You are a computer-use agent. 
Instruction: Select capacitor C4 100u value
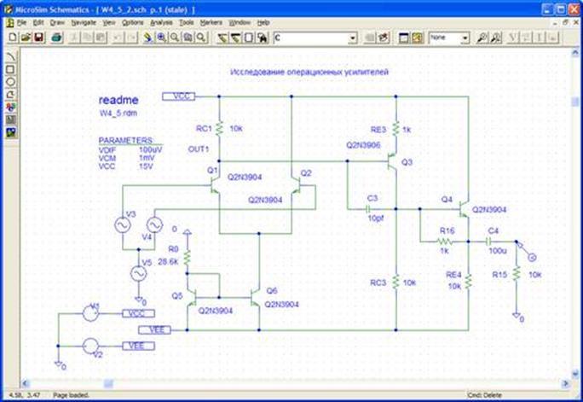(x=498, y=251)
